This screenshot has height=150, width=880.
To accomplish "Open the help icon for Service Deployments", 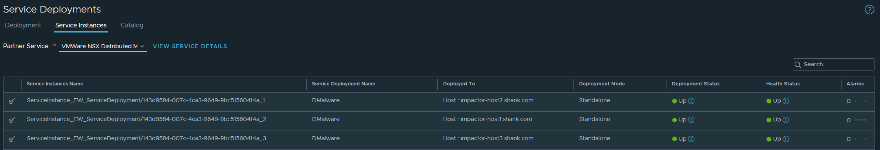I will [x=869, y=10].
